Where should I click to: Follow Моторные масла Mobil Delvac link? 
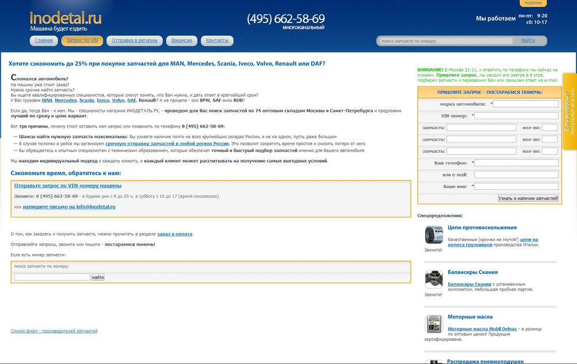[482, 329]
